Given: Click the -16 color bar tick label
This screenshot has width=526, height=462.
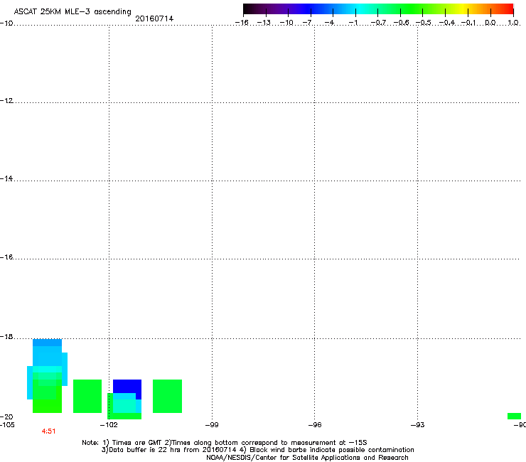Looking at the screenshot, I should [x=242, y=23].
